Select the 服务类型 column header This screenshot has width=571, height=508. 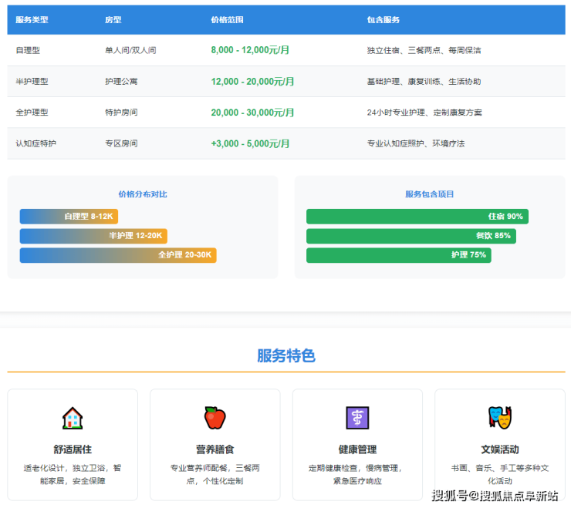pos(32,20)
